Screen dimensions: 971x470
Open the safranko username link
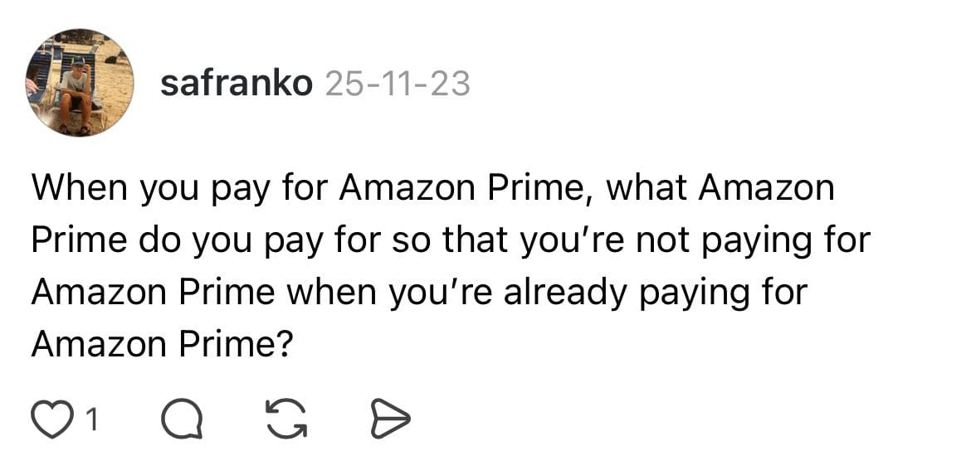click(236, 84)
